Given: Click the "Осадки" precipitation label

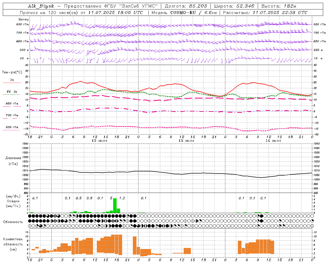Looking at the screenshot, I should 13,201.
